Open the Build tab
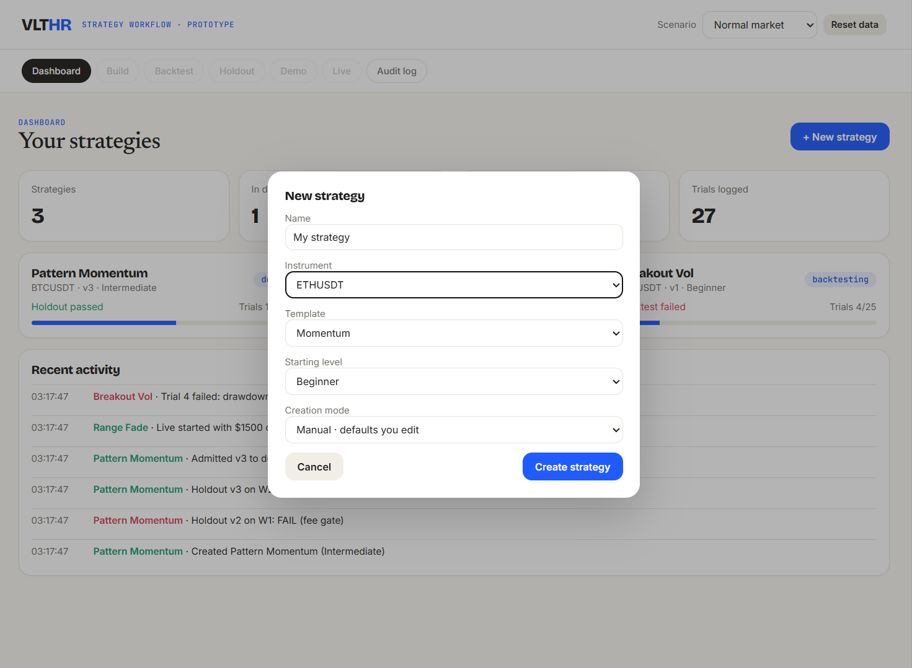 (118, 71)
